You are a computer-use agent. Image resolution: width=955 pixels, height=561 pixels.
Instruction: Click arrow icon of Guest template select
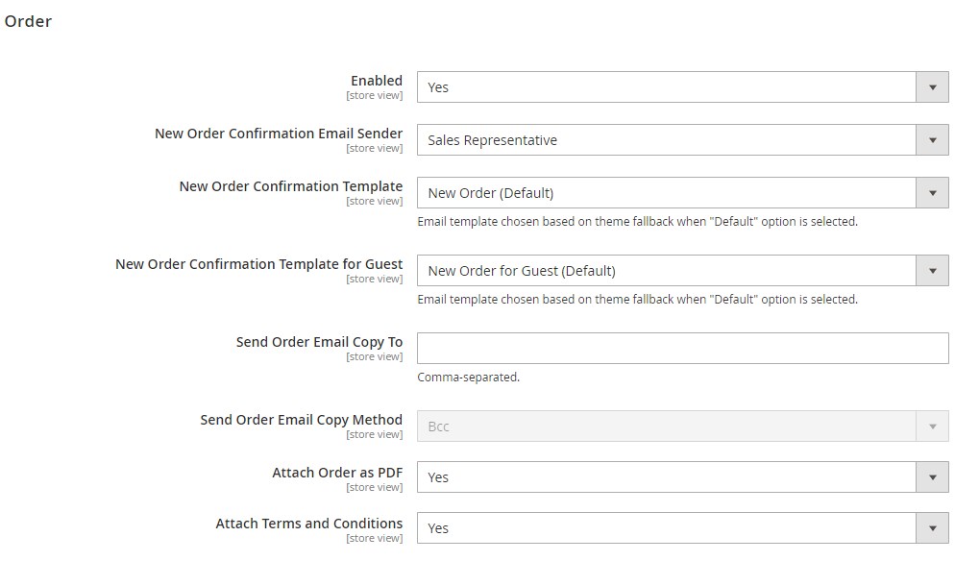[x=932, y=271]
